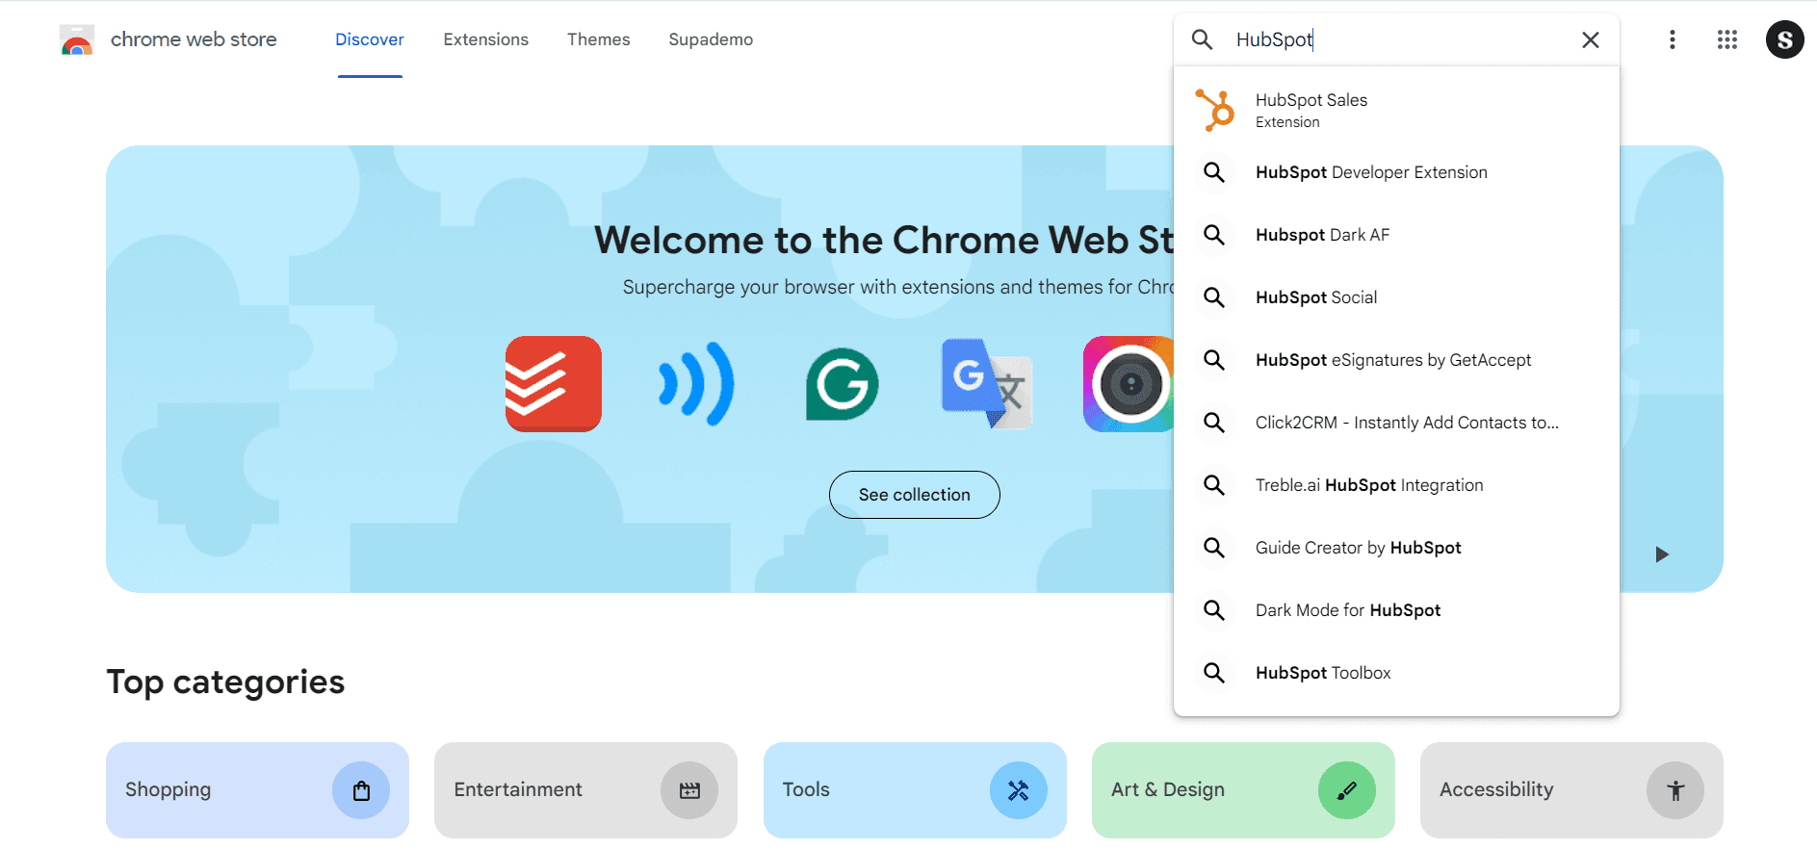This screenshot has width=1817, height=850.
Task: Click magnifier icon beside Dark Mode for HubSpot
Action: coord(1214,610)
